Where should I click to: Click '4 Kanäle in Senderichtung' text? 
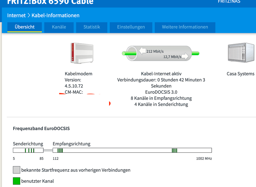coord(161,105)
